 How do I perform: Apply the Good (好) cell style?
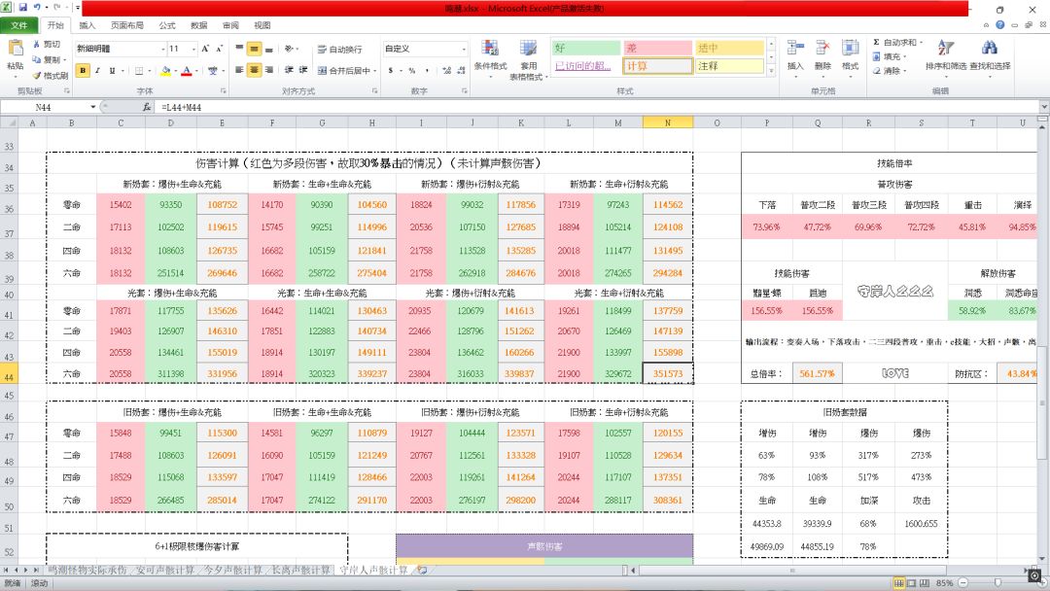[586, 49]
